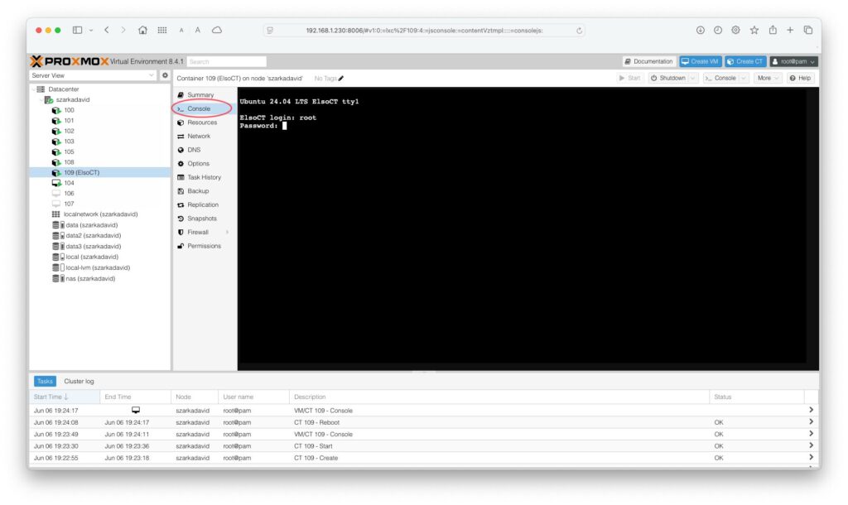Select 109 (ElsoCT) container
Viewport: 848px width, 505px height.
tap(100, 172)
